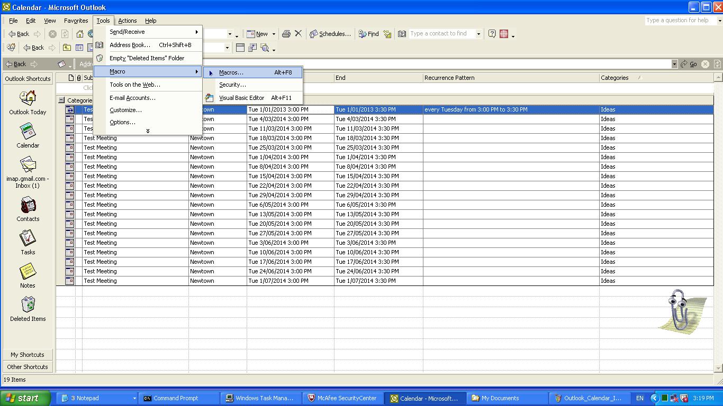Click the Contacts icon in shortcuts bar
Viewport: 723px width, 406px height.
click(x=28, y=205)
